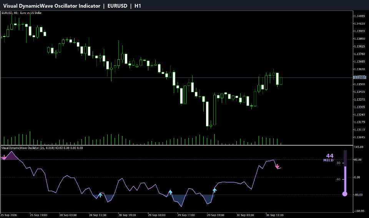The image size is (369, 218).
Task: Click the 1.13175 price level
Action: click(x=360, y=122)
